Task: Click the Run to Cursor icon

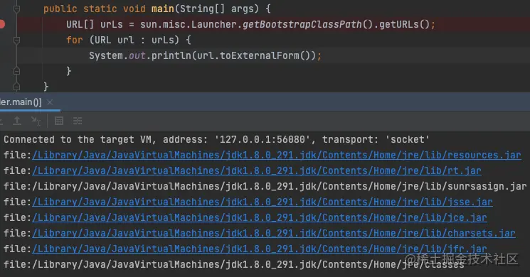Action: [36, 121]
